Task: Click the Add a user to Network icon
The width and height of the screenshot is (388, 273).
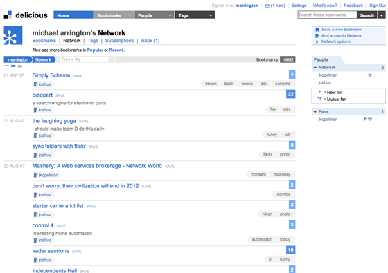Action: (317, 36)
